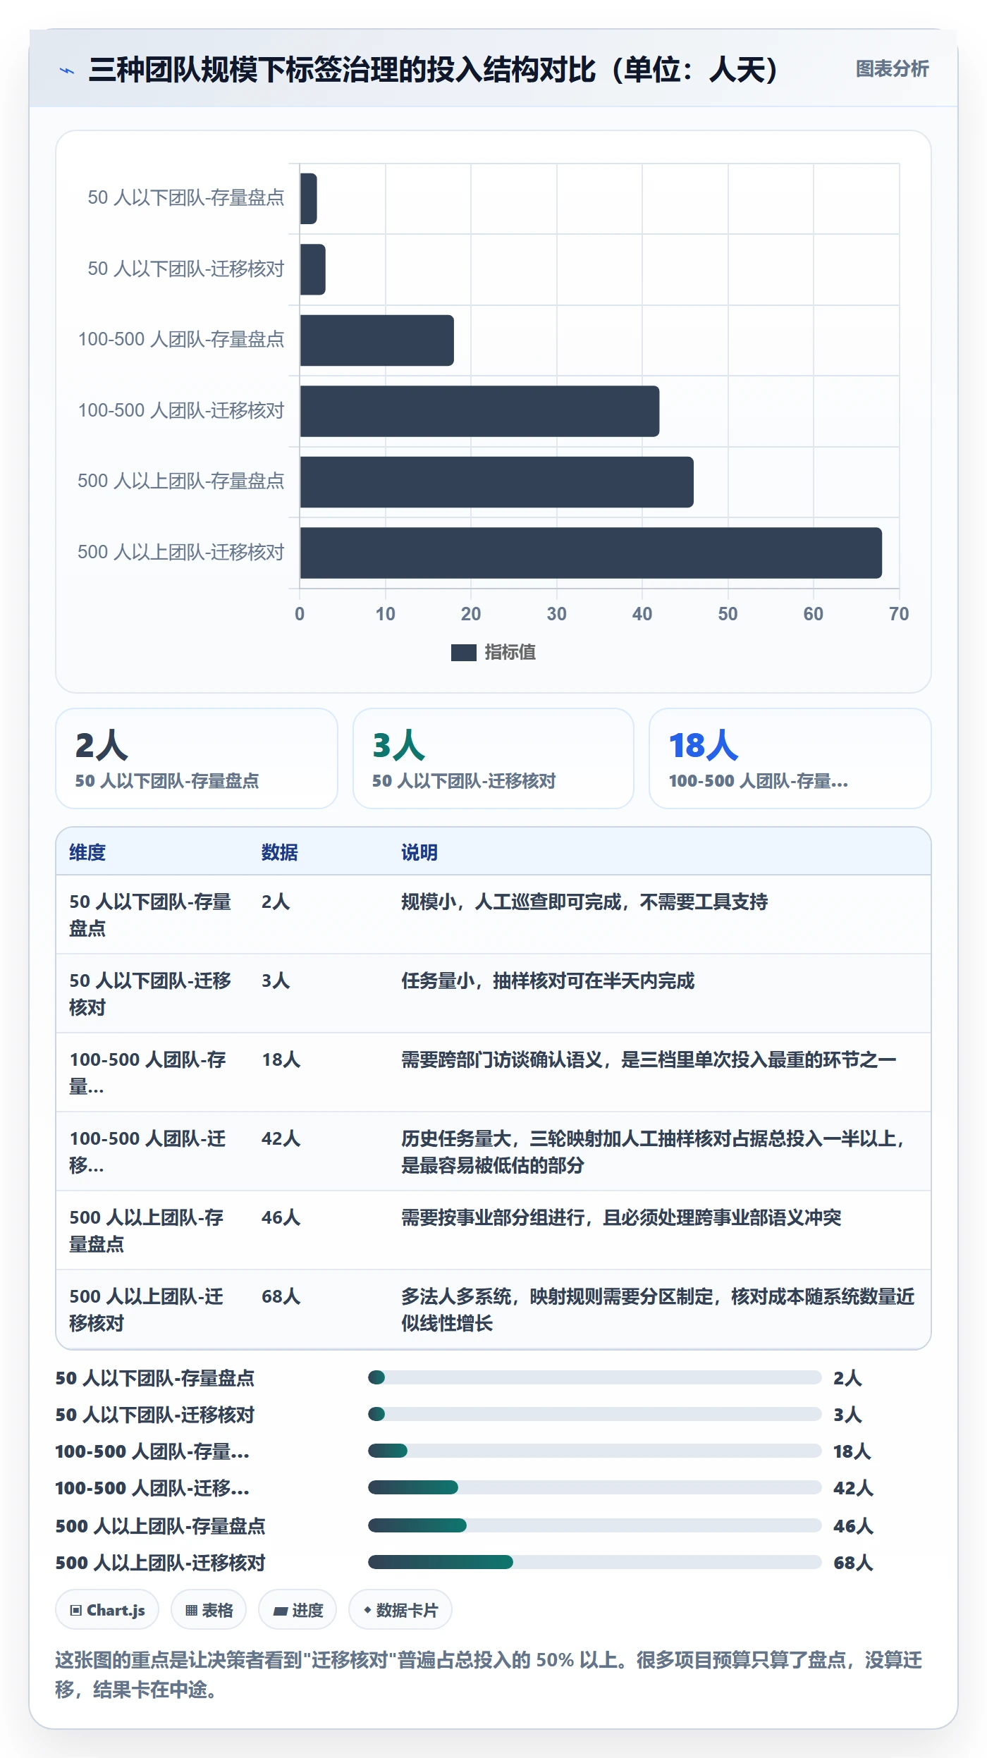This screenshot has width=987, height=1758.
Task: Click the 50 人以下团队-迁移核对 chart bar
Action: tap(313, 269)
